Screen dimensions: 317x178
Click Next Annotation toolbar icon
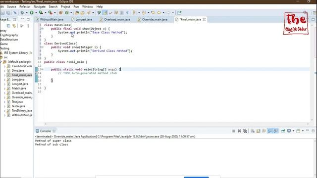[x=134, y=12]
